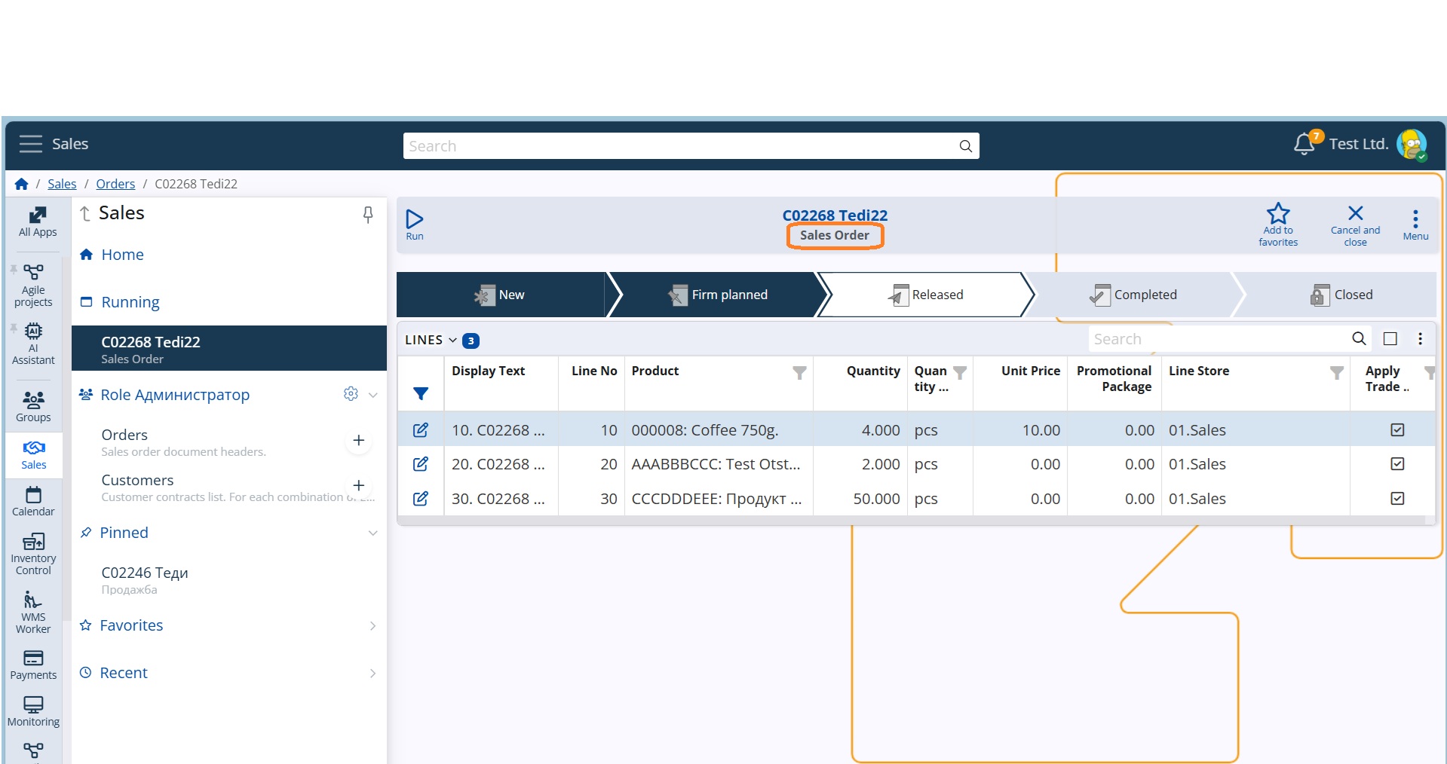1447x764 pixels.
Task: Toggle Apply Trade checkbox for line 10
Action: 1397,429
